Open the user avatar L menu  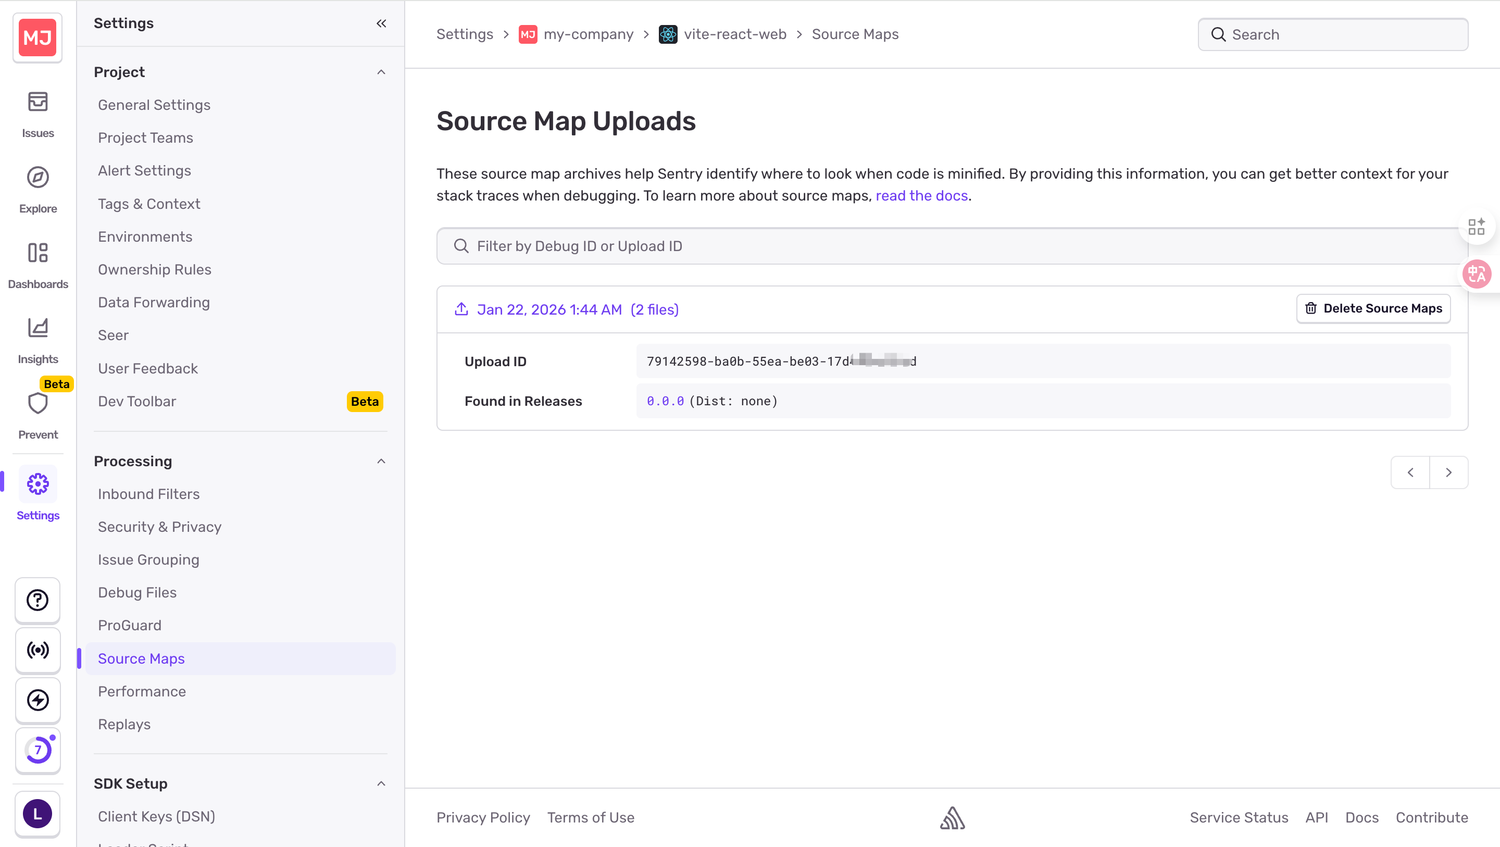coord(38,814)
